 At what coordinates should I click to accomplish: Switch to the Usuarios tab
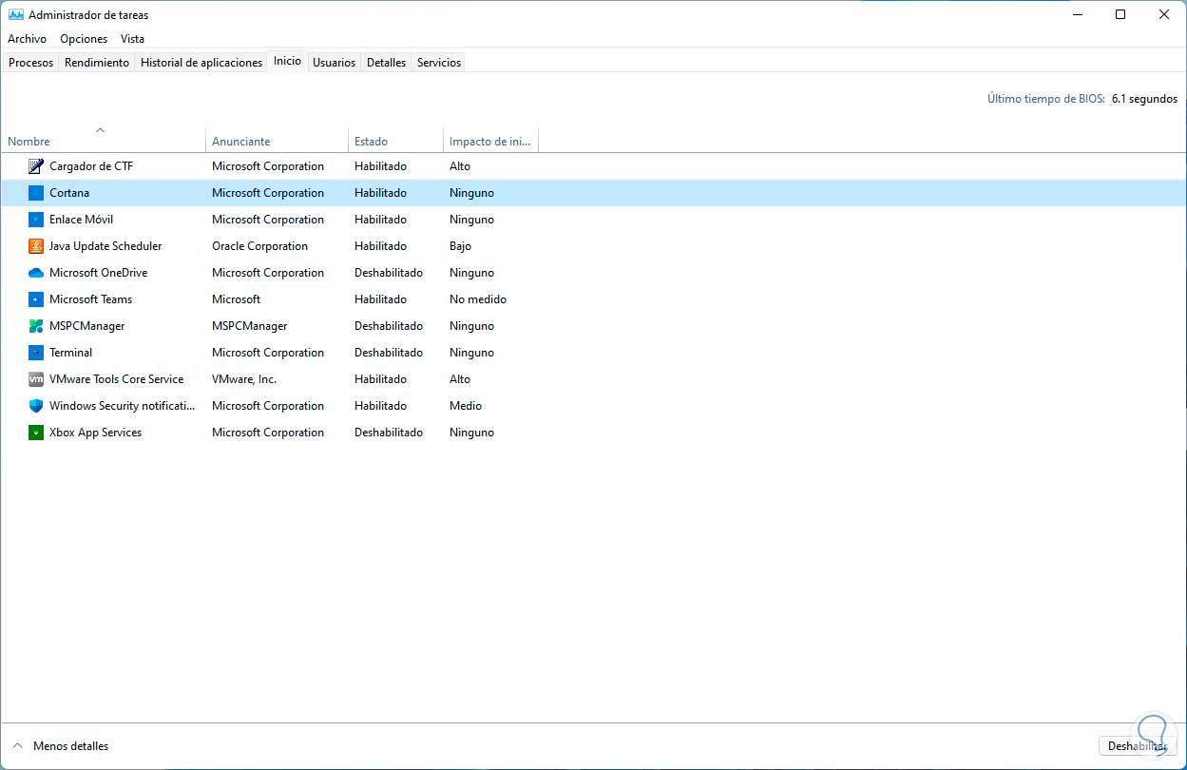click(x=335, y=63)
